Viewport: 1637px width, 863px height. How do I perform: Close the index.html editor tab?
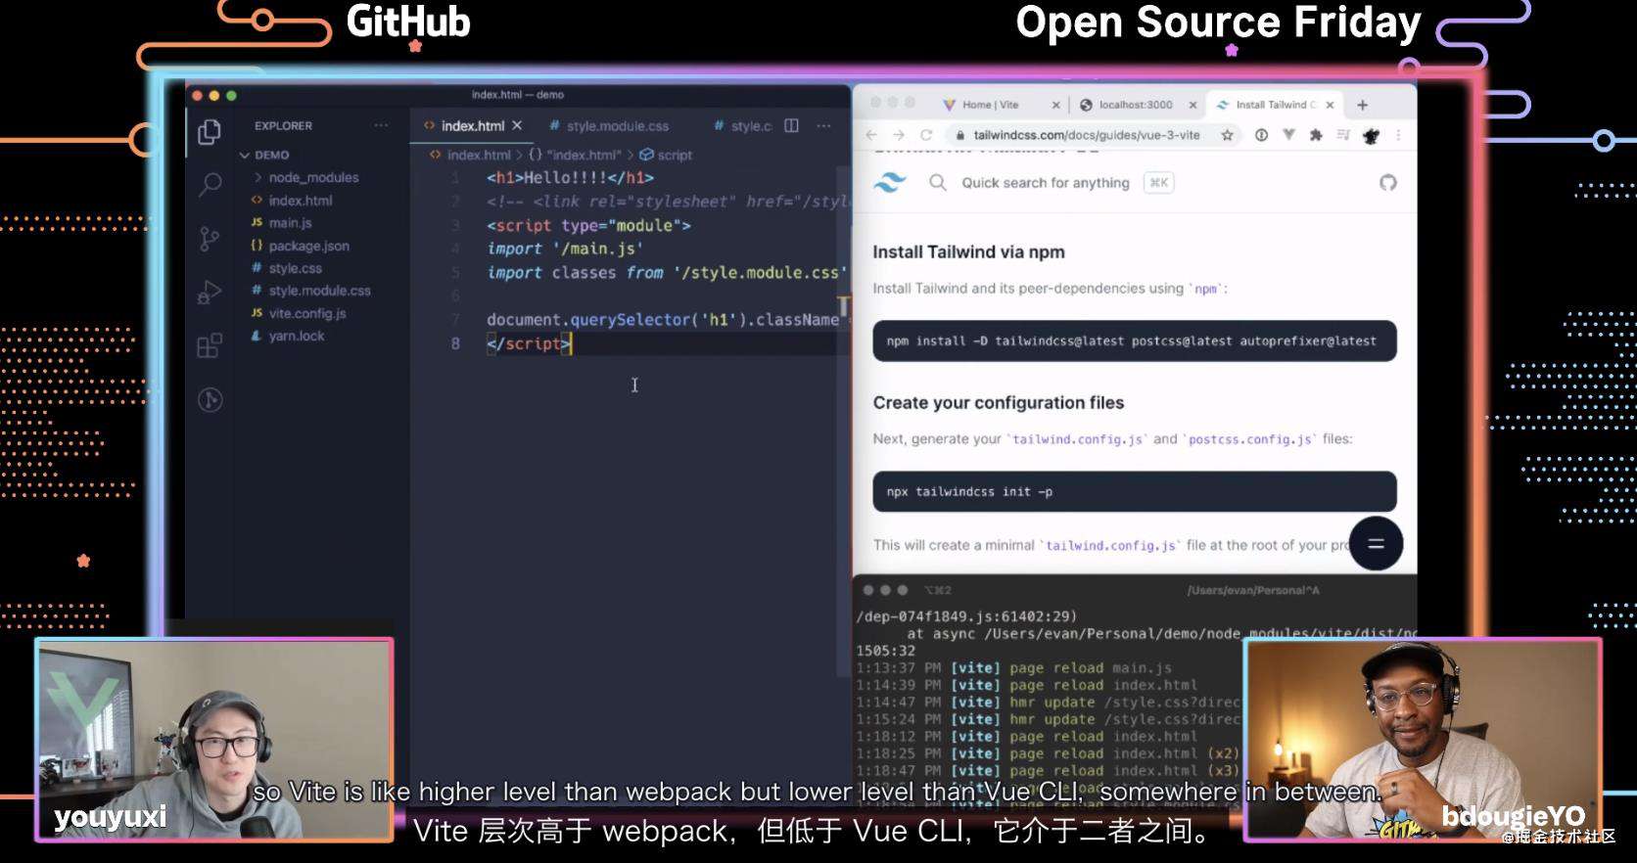pyautogui.click(x=517, y=125)
